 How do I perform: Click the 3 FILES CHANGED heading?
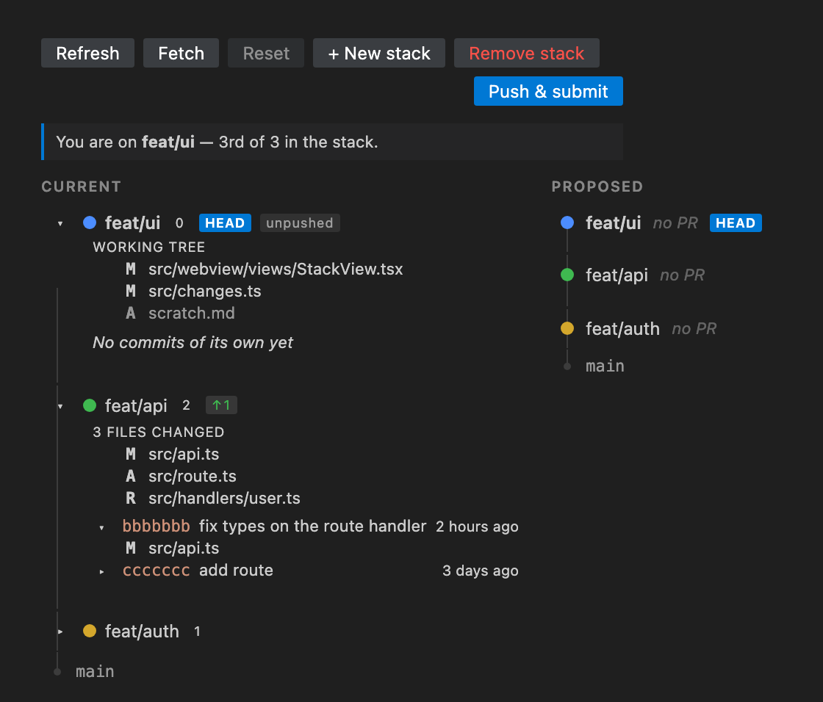tap(159, 433)
